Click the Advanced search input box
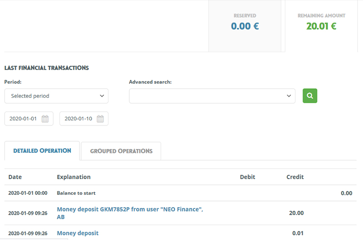 click(x=212, y=96)
